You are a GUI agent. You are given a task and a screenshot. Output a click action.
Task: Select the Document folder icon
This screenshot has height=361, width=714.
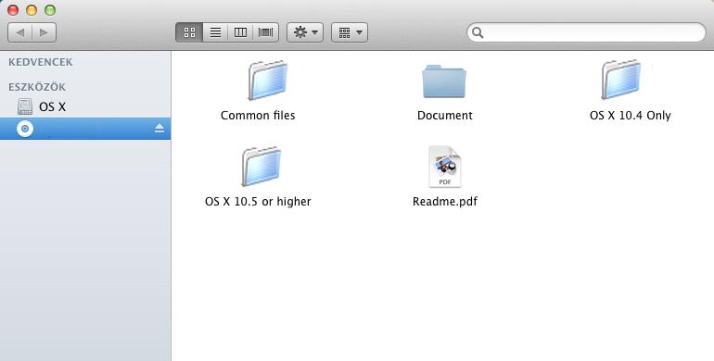point(444,81)
